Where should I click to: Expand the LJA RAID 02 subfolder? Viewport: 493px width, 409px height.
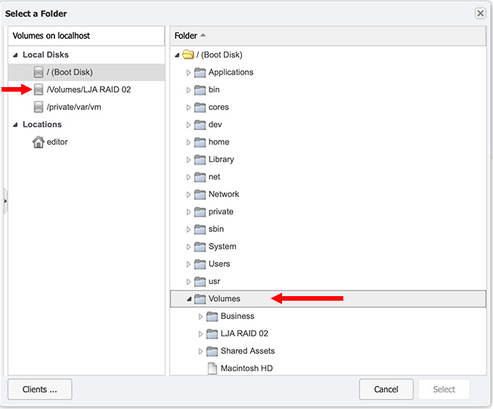(x=200, y=334)
